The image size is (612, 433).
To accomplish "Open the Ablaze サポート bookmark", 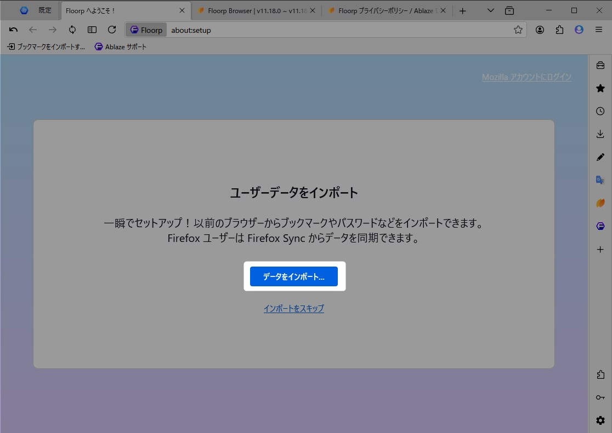I will [x=120, y=47].
